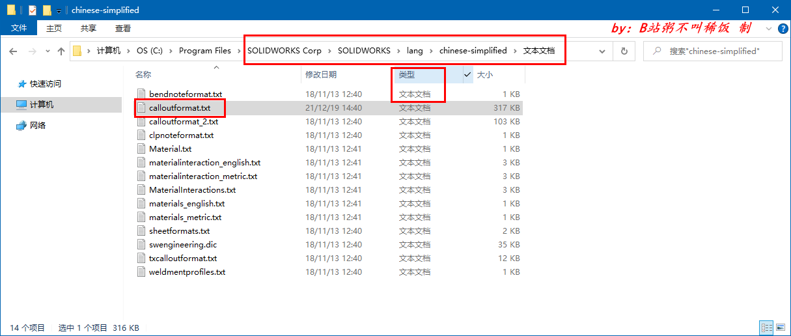Click the 35 KB size cell
The height and width of the screenshot is (336, 791).
[508, 245]
